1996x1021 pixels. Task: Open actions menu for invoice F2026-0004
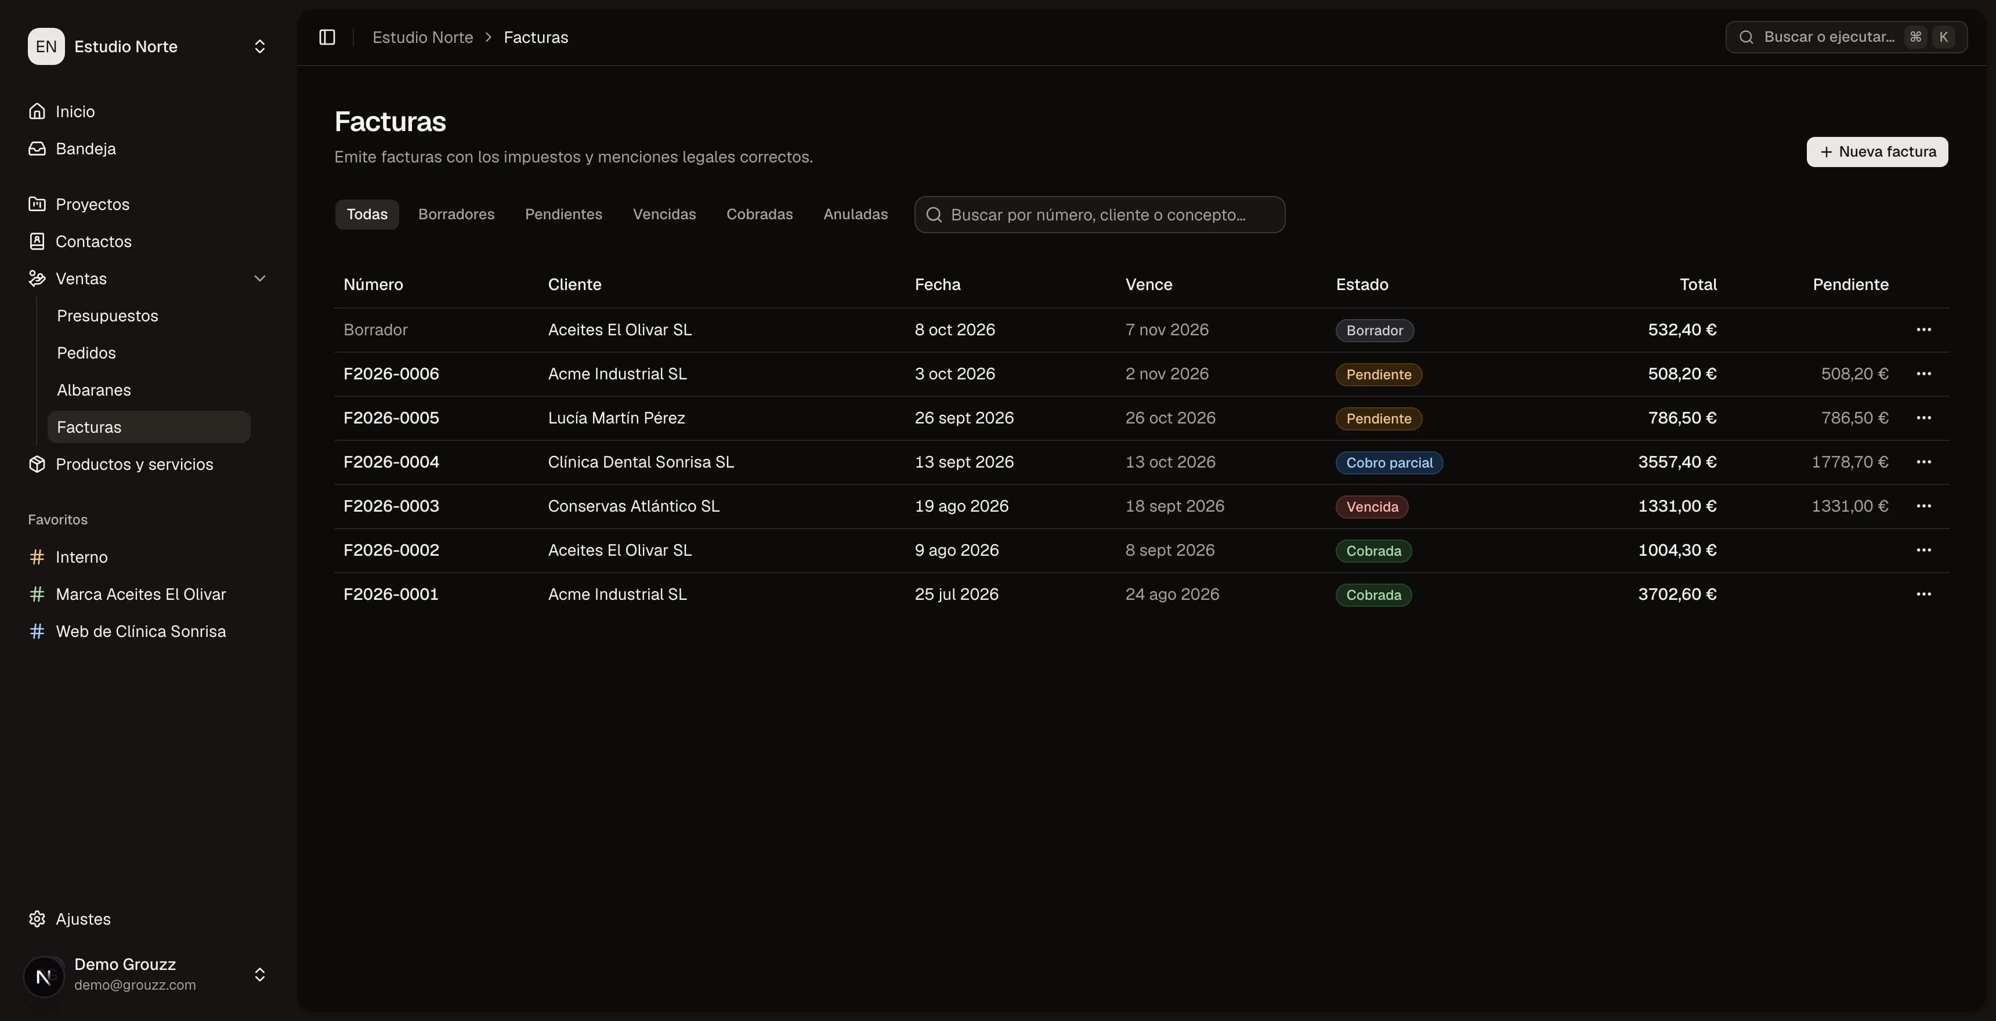(1923, 462)
